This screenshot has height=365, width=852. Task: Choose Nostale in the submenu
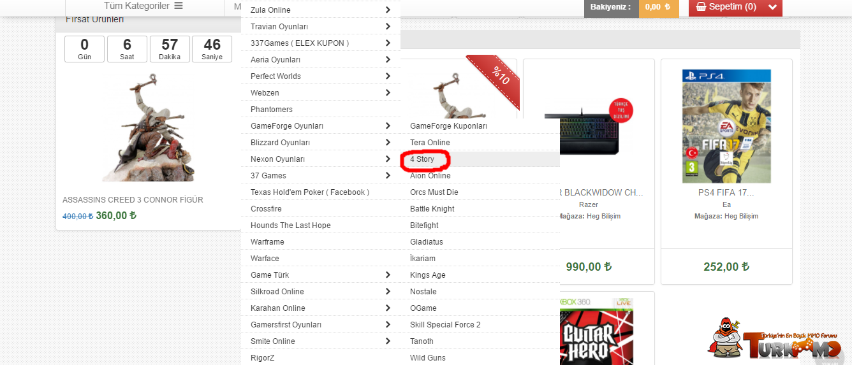tap(480, 291)
